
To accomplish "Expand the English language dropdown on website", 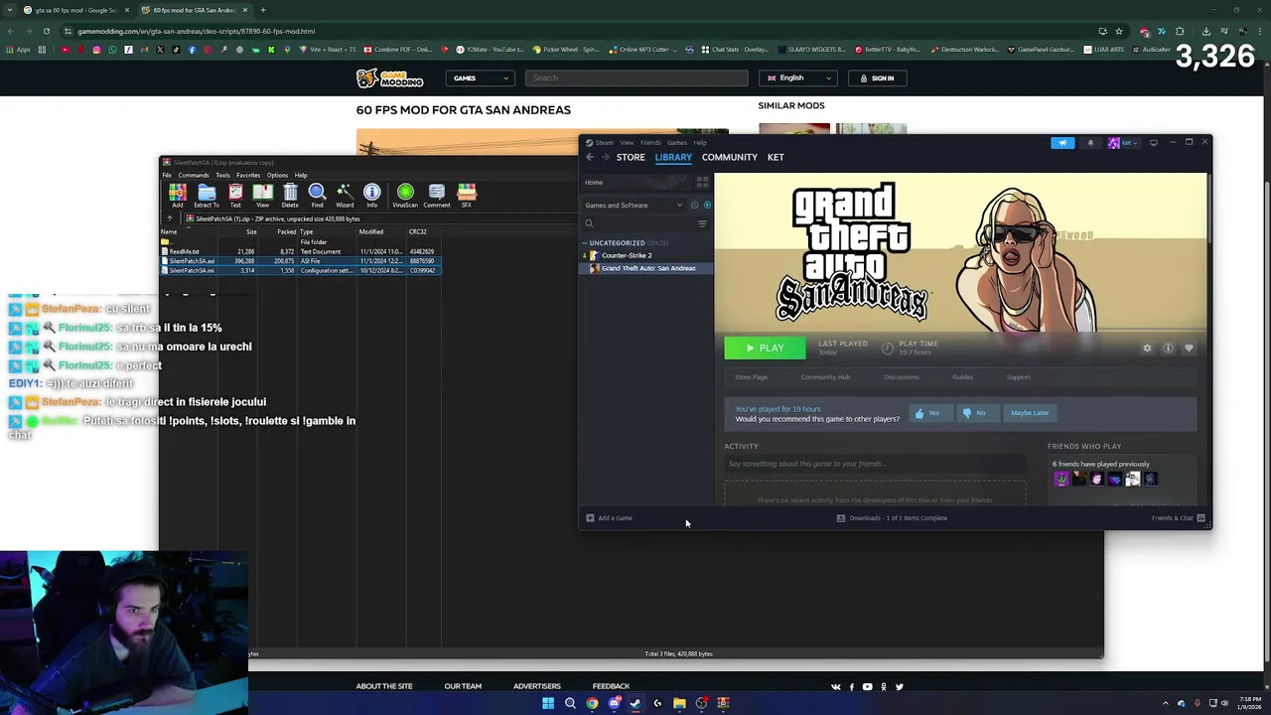I will 797,77.
